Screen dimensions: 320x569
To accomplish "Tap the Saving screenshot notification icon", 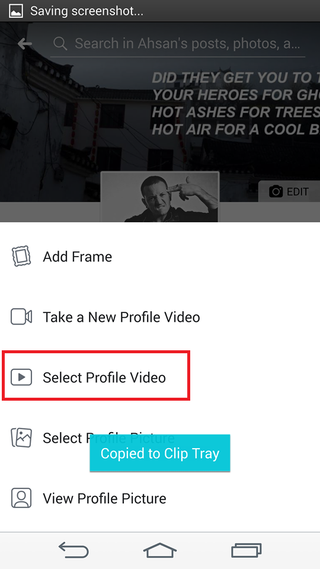I will [16, 11].
